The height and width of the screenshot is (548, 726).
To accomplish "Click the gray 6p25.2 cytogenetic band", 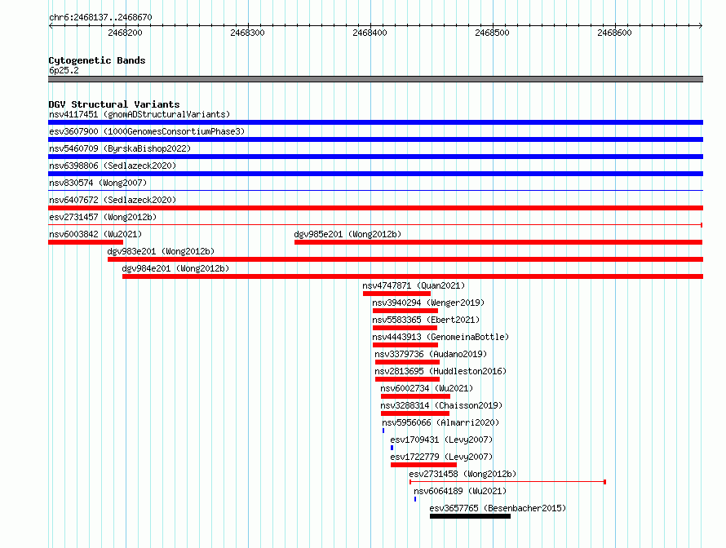I will click(375, 79).
